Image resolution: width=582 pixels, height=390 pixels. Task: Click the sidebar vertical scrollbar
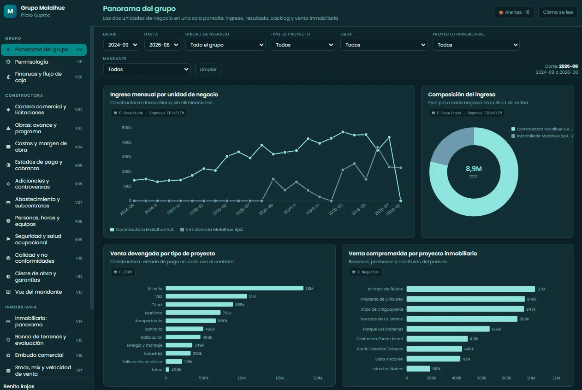pos(91,168)
